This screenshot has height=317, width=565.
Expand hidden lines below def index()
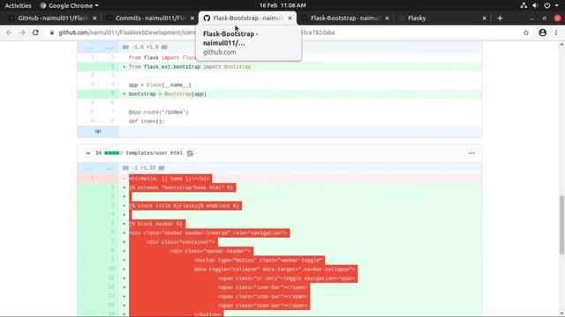pos(98,131)
